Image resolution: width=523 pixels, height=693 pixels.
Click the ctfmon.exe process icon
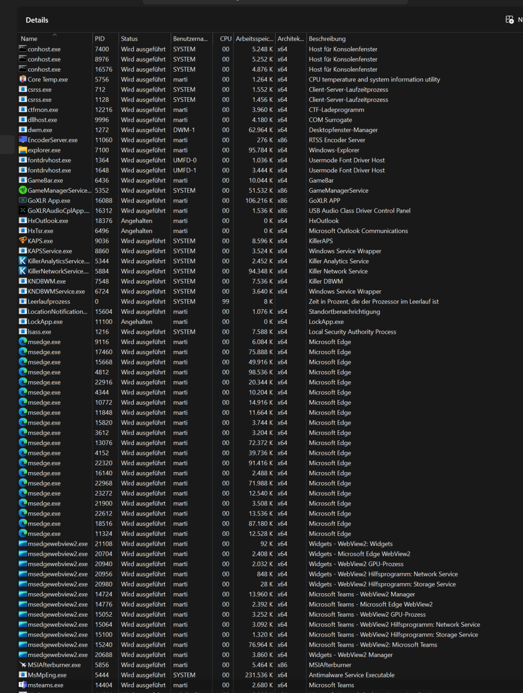pos(22,110)
